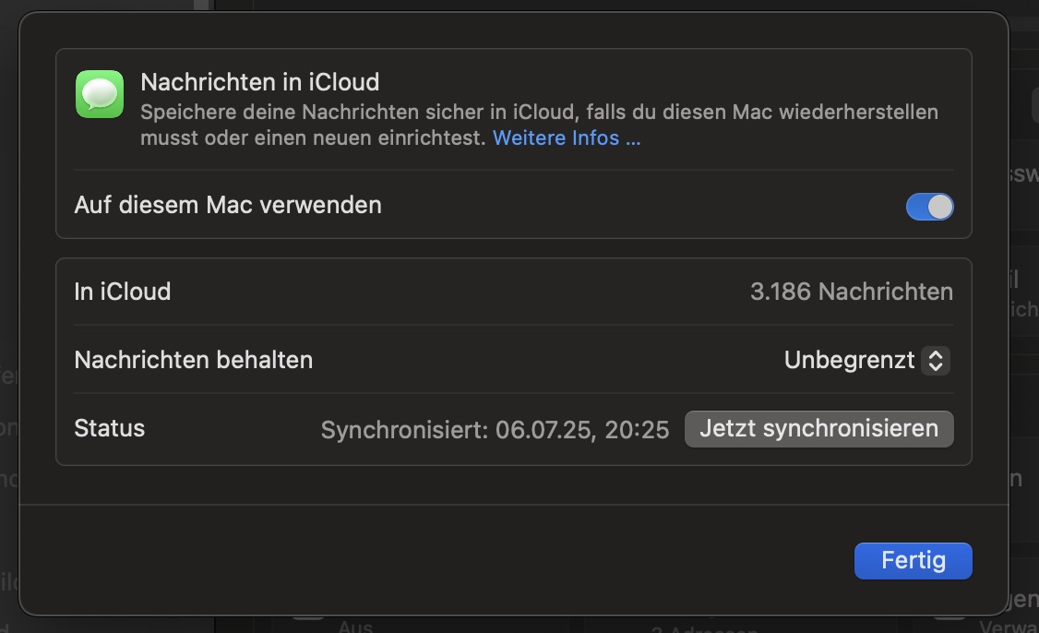Viewport: 1039px width, 633px height.
Task: Click the green Messages app icon
Action: coord(99,94)
